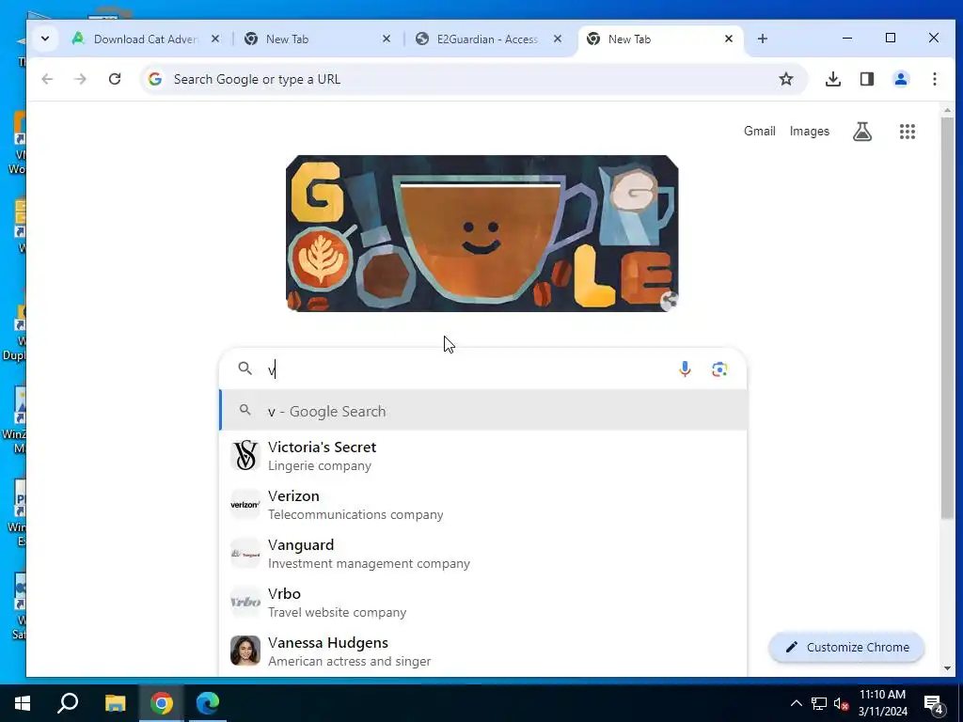This screenshot has height=722, width=963.
Task: Open Search Labs flask icon
Action: [862, 131]
